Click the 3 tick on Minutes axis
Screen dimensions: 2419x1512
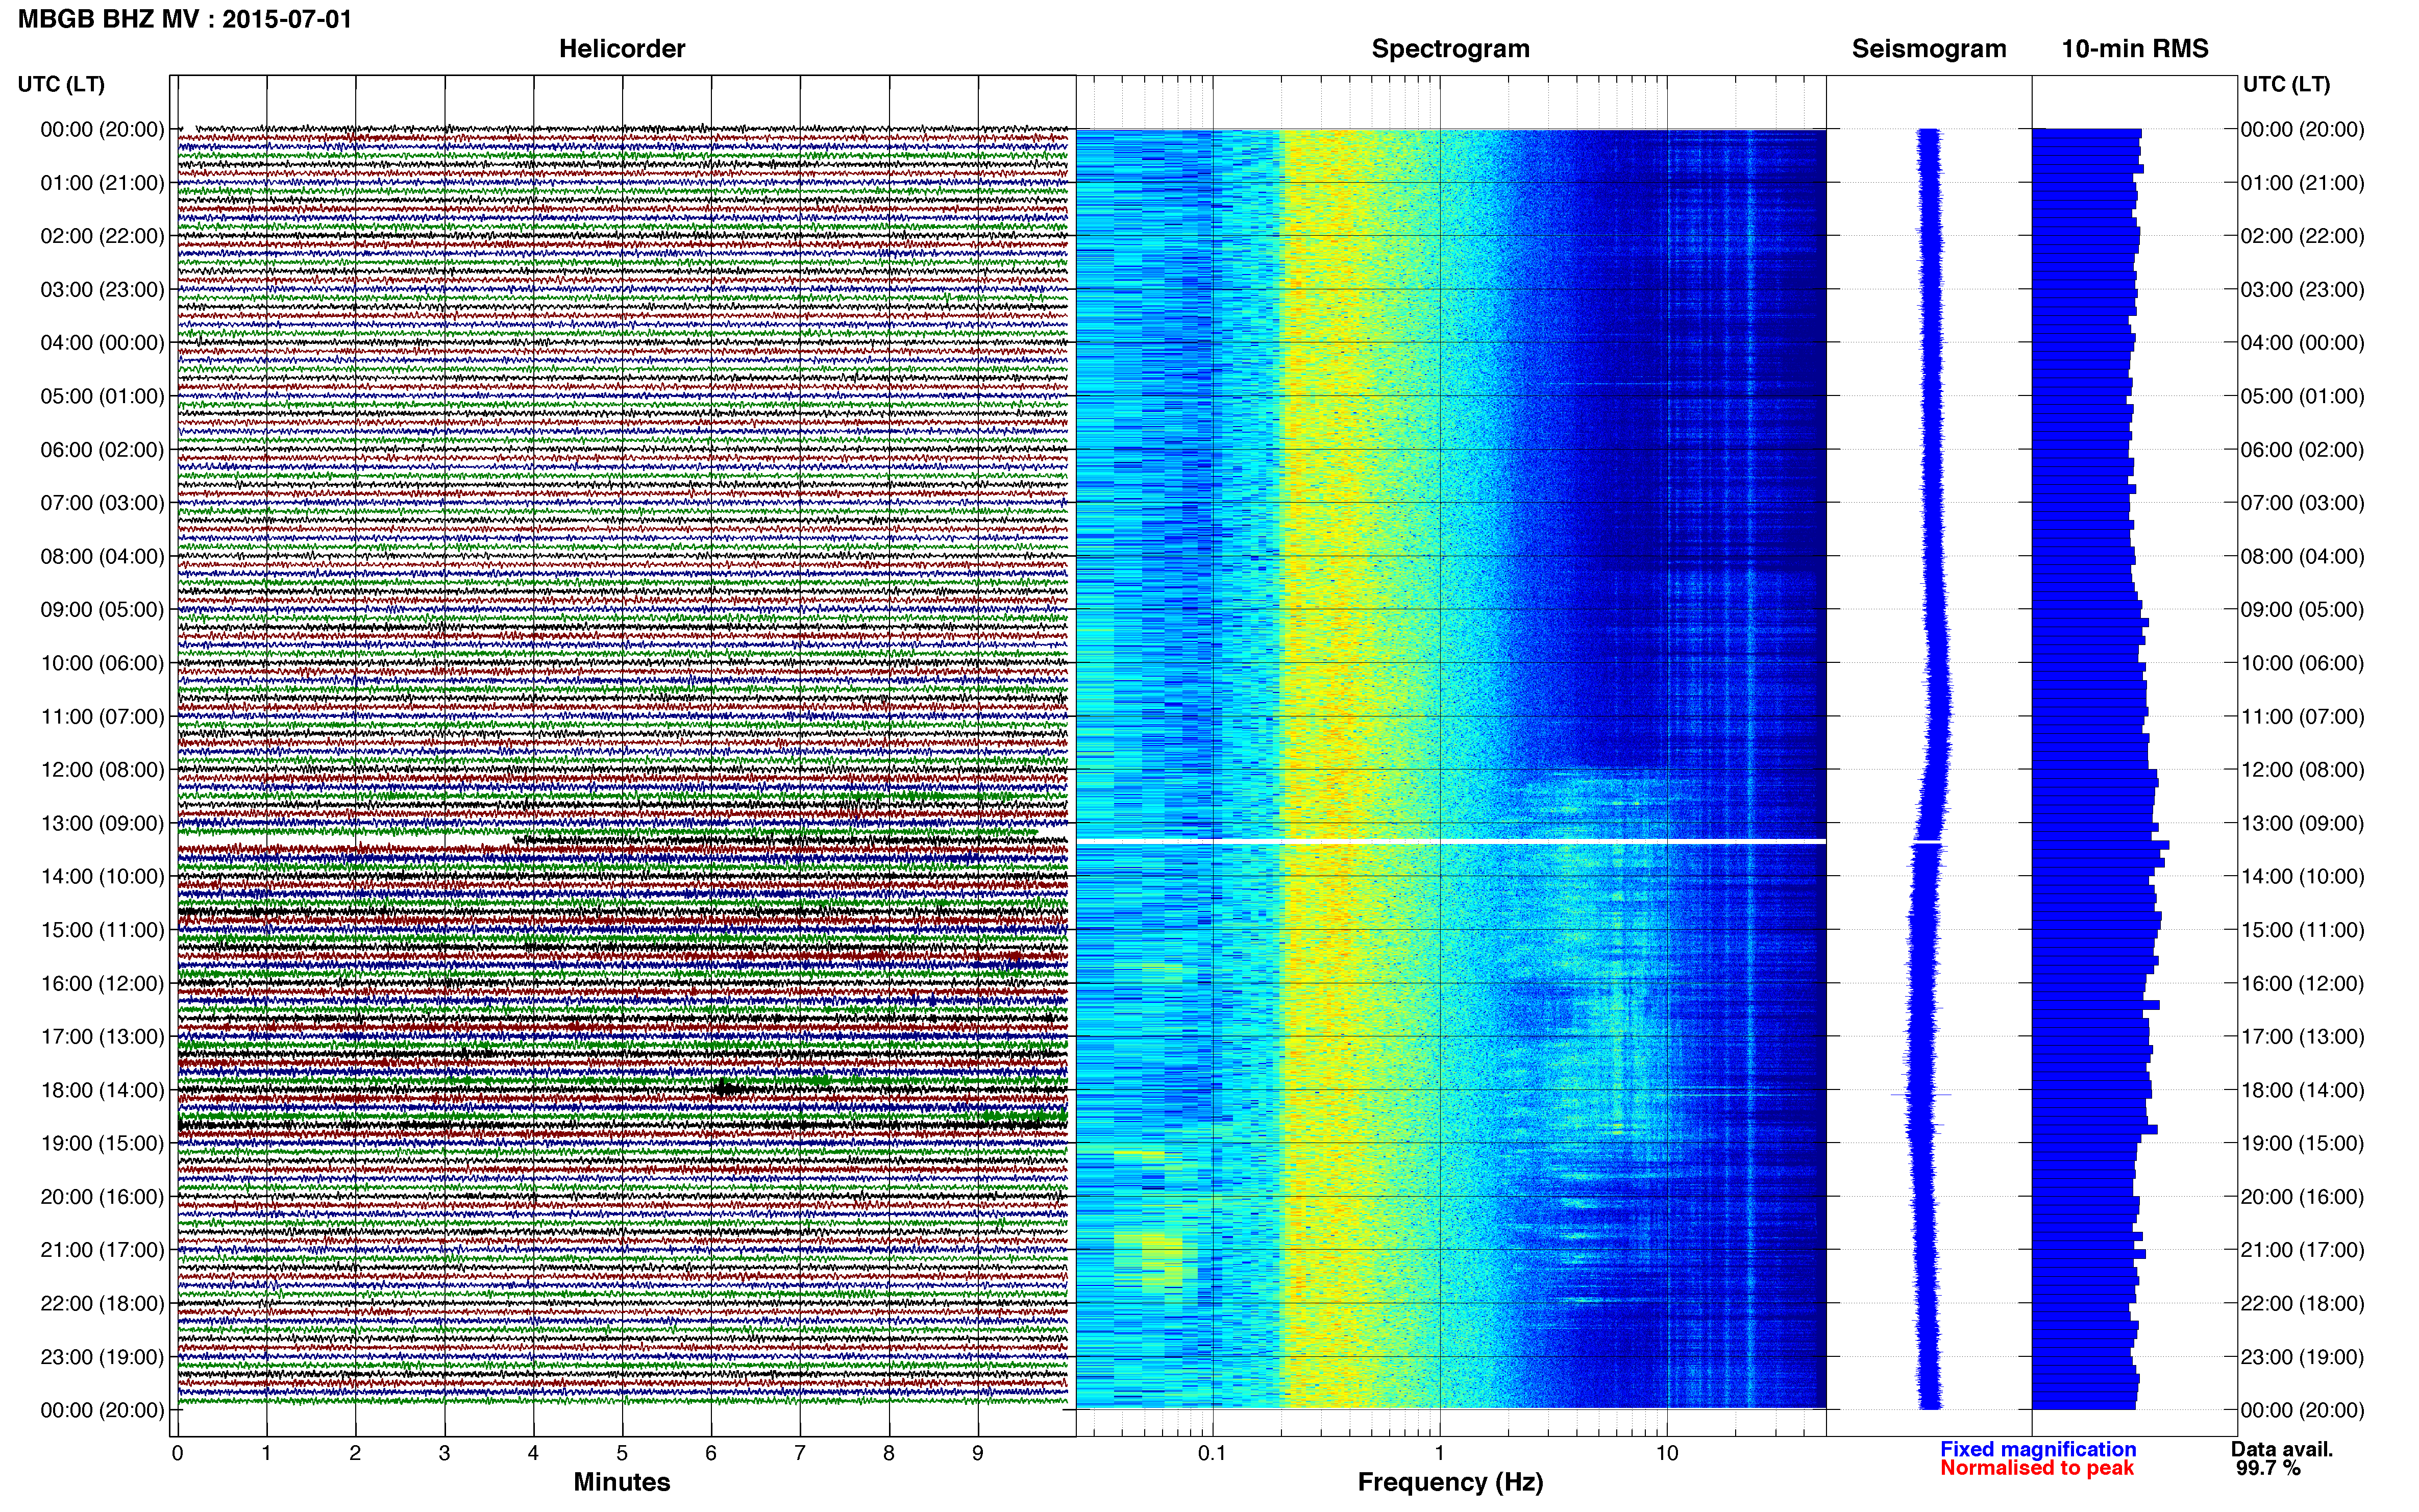pos(444,1453)
